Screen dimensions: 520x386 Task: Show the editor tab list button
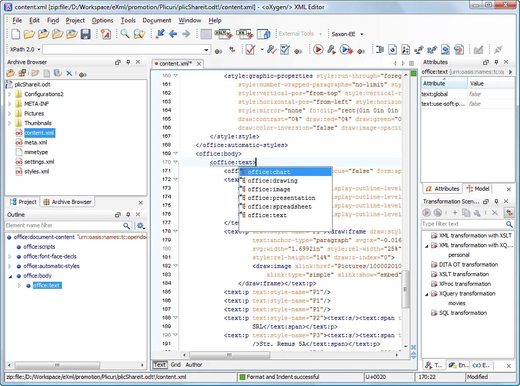point(411,63)
